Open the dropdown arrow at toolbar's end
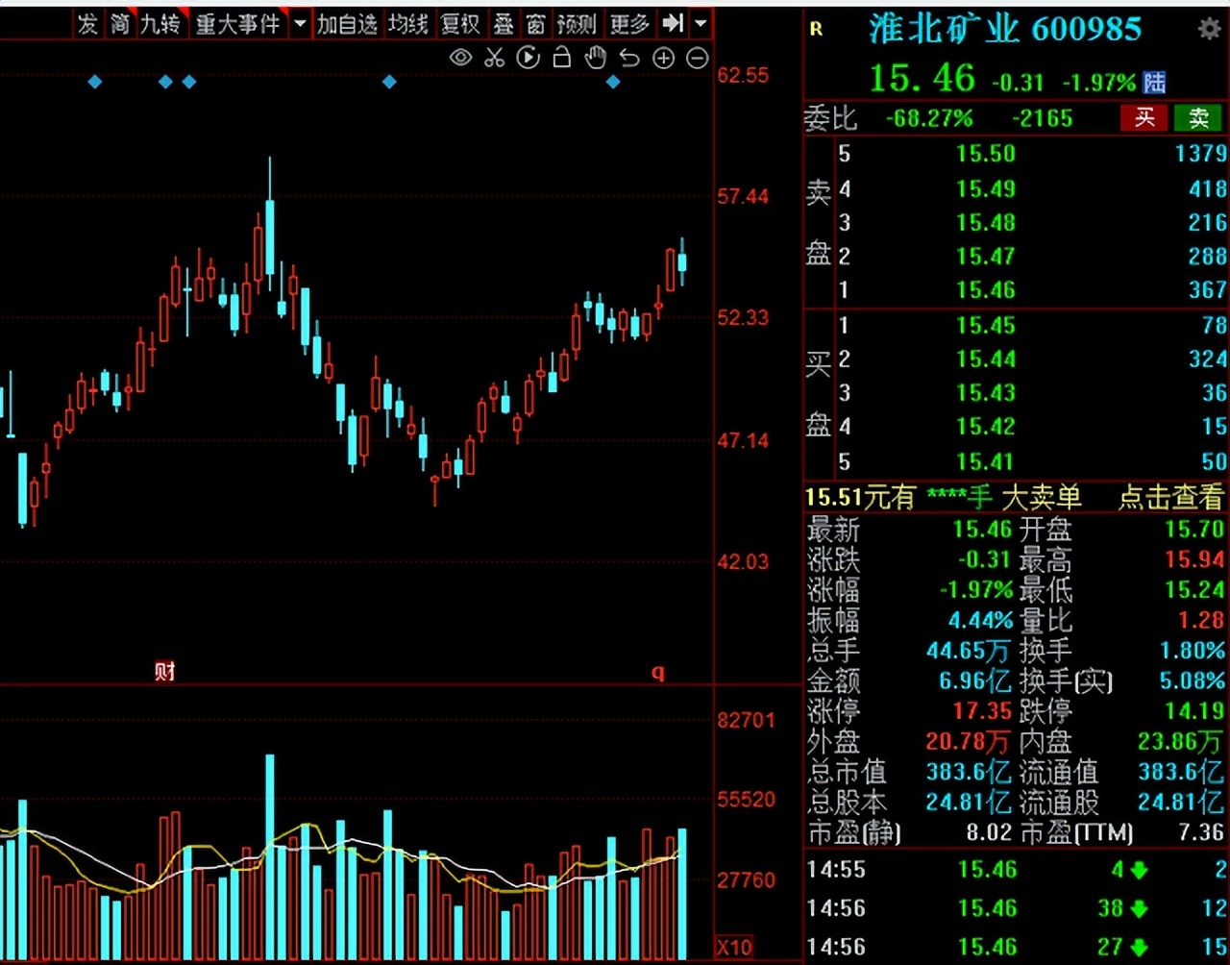The image size is (1230, 965). [701, 23]
